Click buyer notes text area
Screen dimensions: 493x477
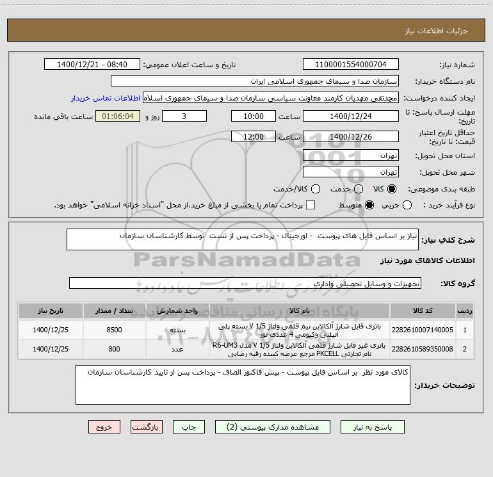coord(243,385)
